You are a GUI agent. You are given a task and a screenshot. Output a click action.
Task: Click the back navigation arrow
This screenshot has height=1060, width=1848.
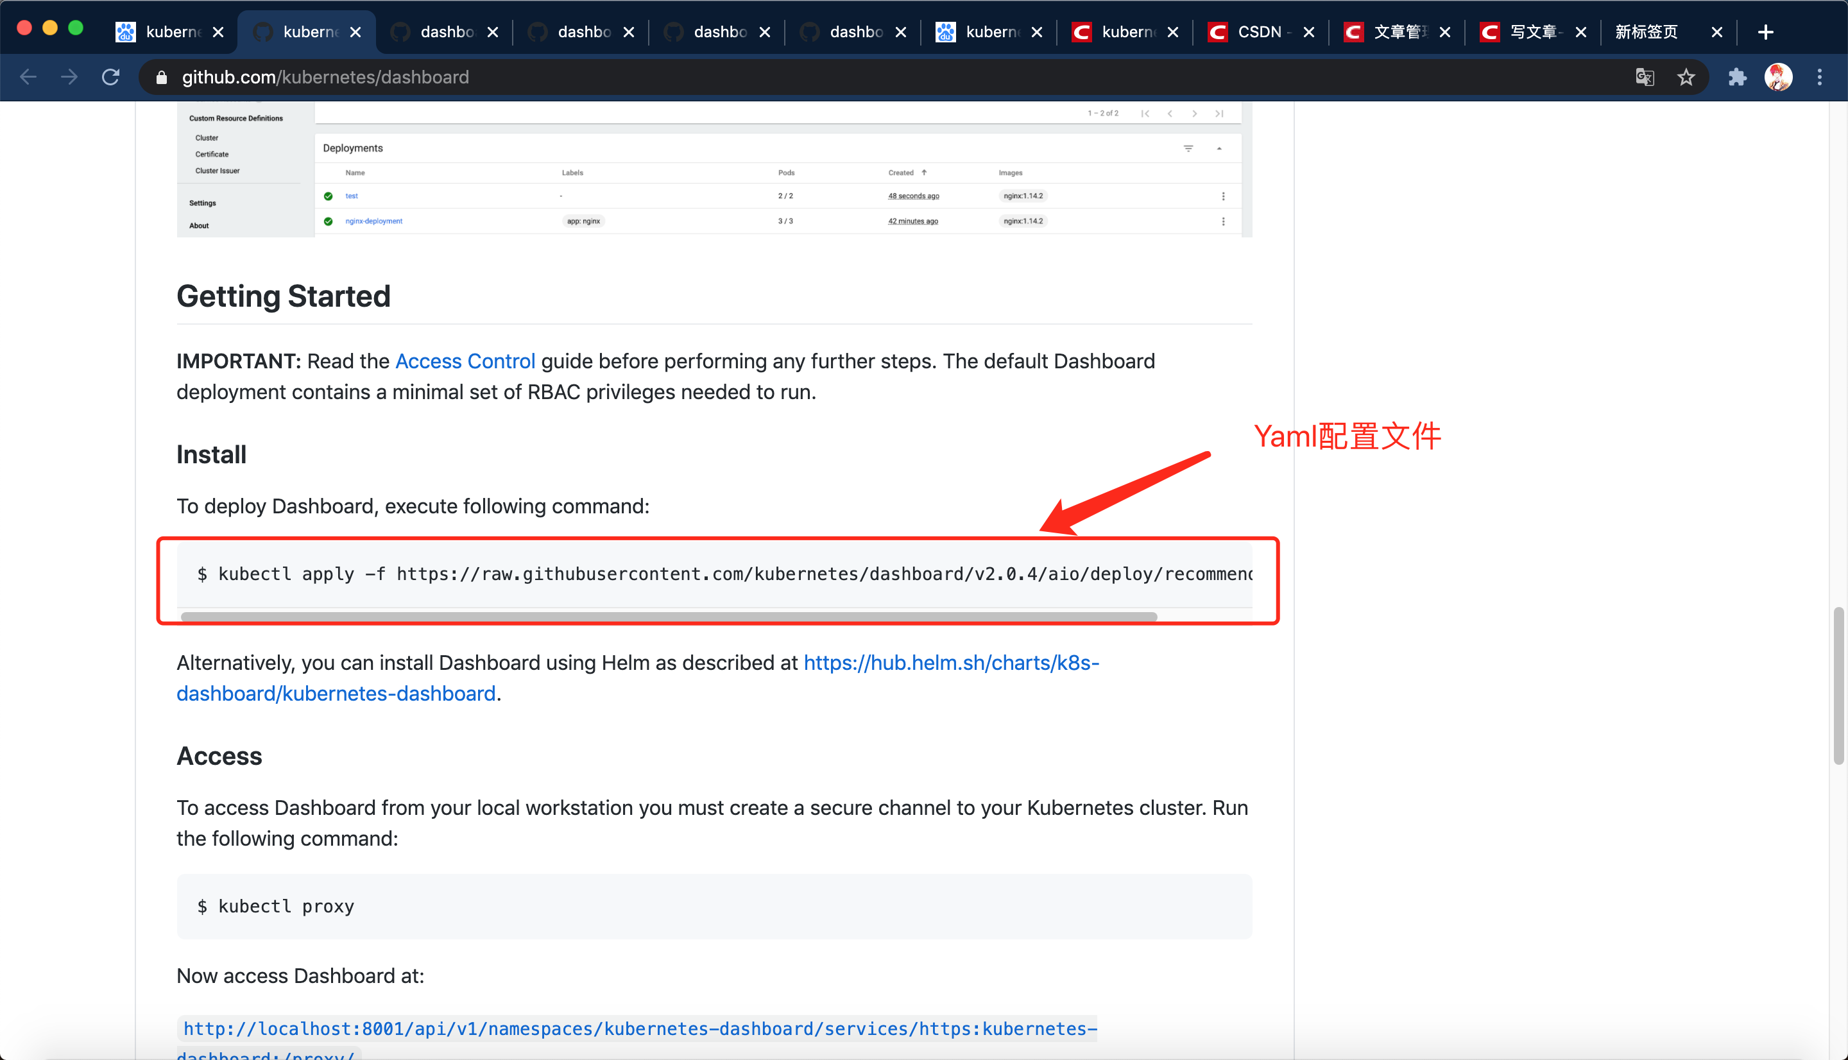click(x=28, y=77)
